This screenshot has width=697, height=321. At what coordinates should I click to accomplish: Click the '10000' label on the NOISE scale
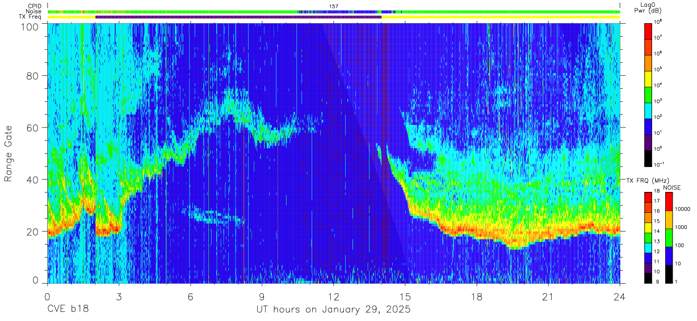(682, 209)
